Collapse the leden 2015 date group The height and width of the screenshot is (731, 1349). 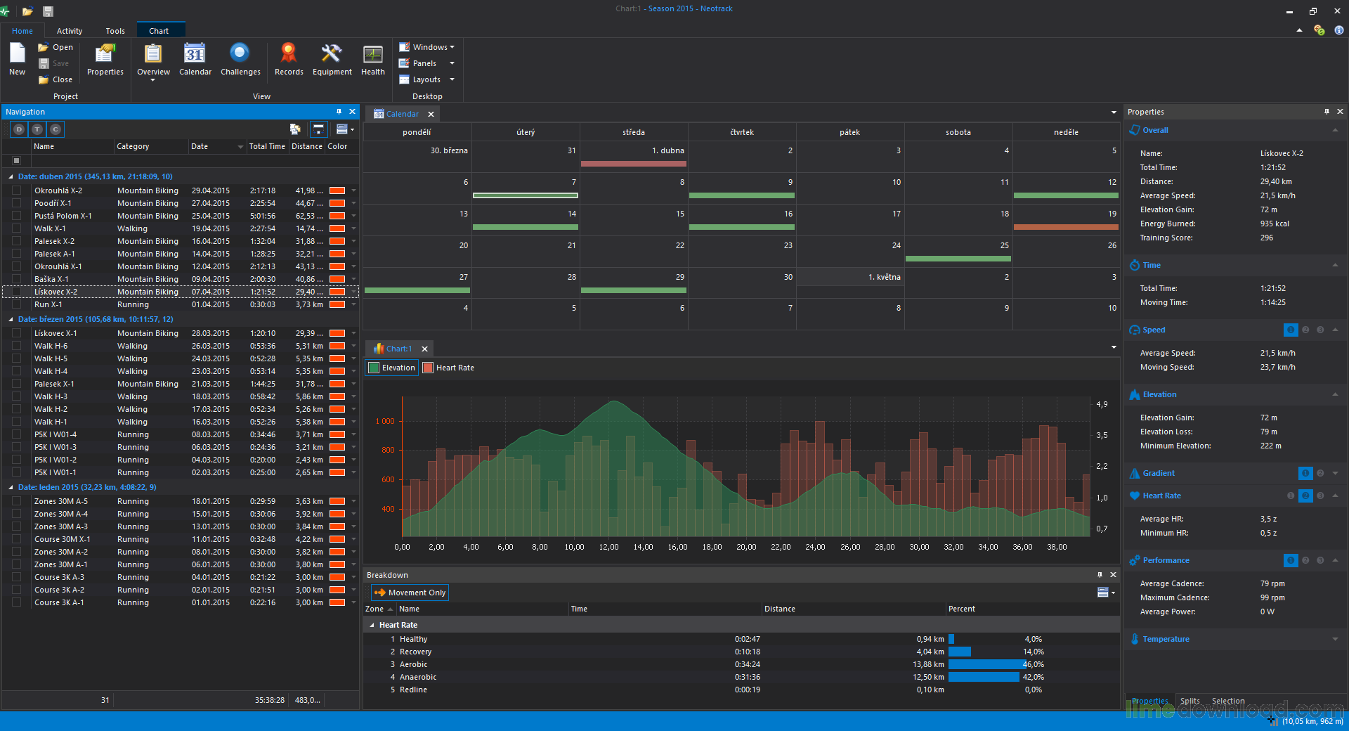11,487
